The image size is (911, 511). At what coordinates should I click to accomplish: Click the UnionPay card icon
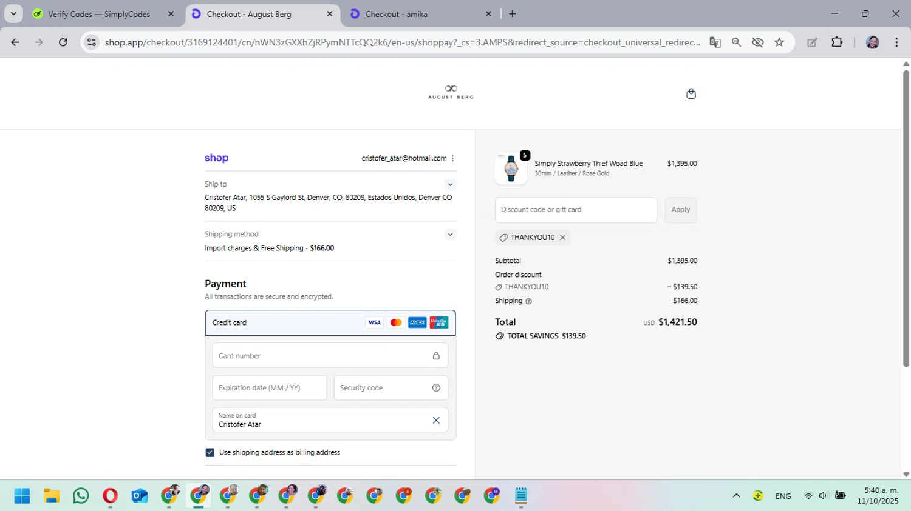438,322
